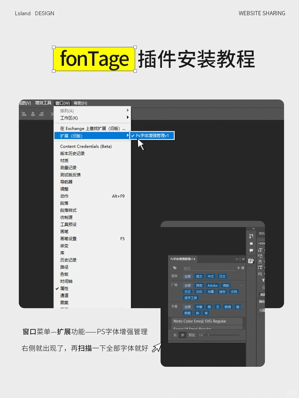
Task: Switch to the 预览 tab in fonTage
Action: pyautogui.click(x=192, y=335)
